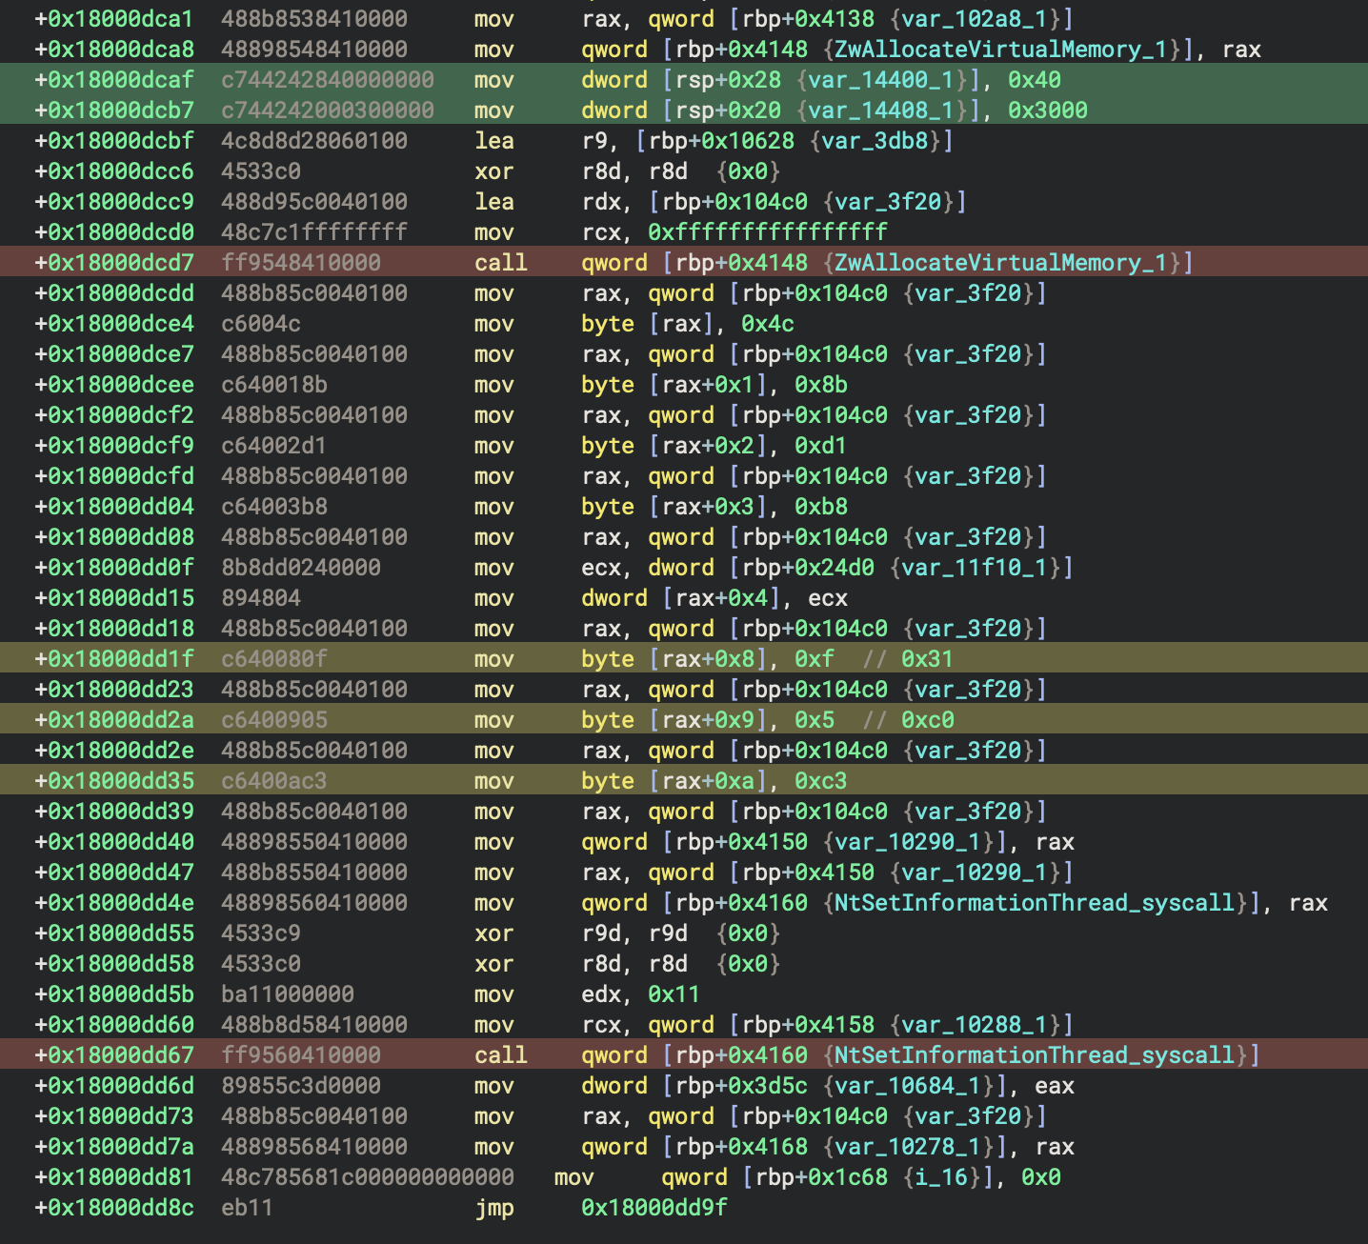1368x1244 pixels.
Task: Click jump target 0x18000dd9f
Action: (654, 1208)
